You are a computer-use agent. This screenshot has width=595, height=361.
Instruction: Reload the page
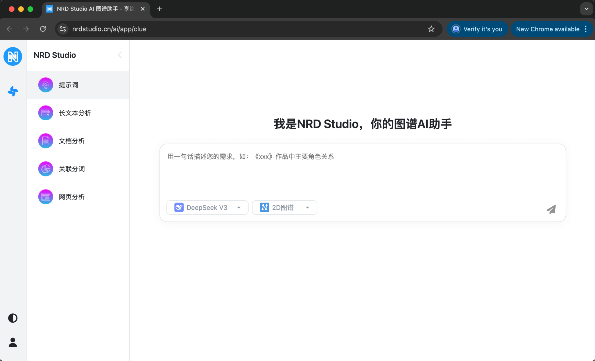point(43,29)
